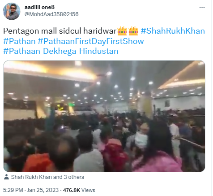The width and height of the screenshot is (213, 196).
Task: Click the 5:29 PM timestamp
Action: [13, 190]
